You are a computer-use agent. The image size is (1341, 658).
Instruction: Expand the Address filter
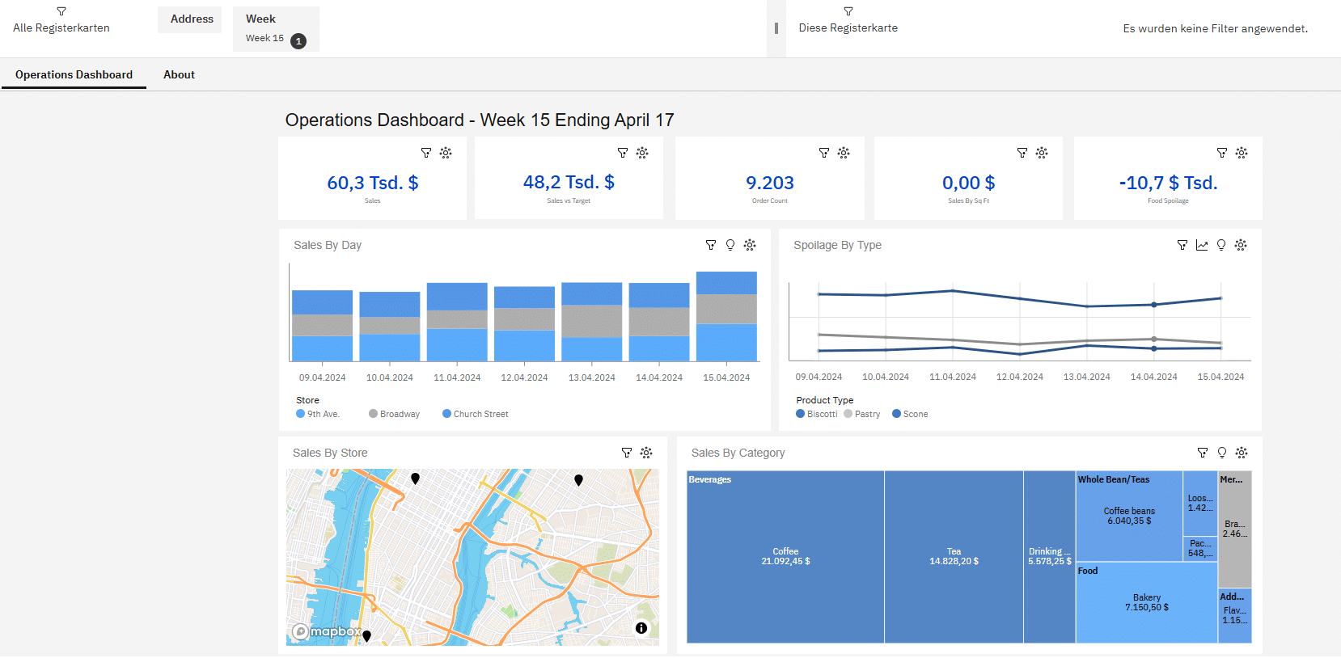[x=192, y=19]
